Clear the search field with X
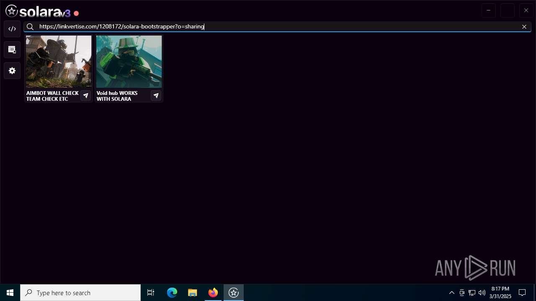This screenshot has height=301, width=536. [524, 27]
